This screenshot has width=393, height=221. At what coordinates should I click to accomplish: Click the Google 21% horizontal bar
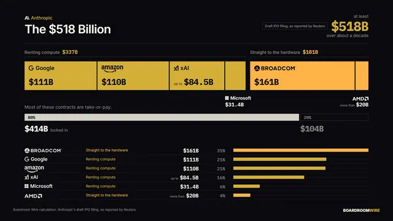pos(280,159)
